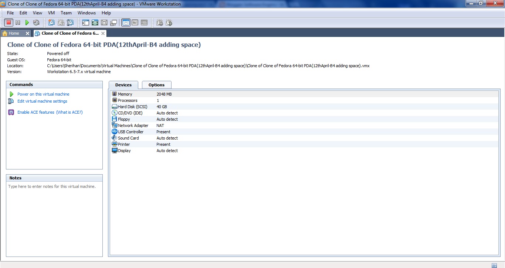The height and width of the screenshot is (268, 505).
Task: Click the Commands panel header
Action: point(54,85)
